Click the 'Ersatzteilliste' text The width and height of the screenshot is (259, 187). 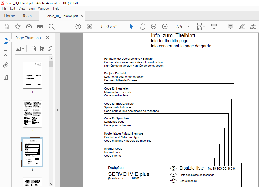coord(192,168)
